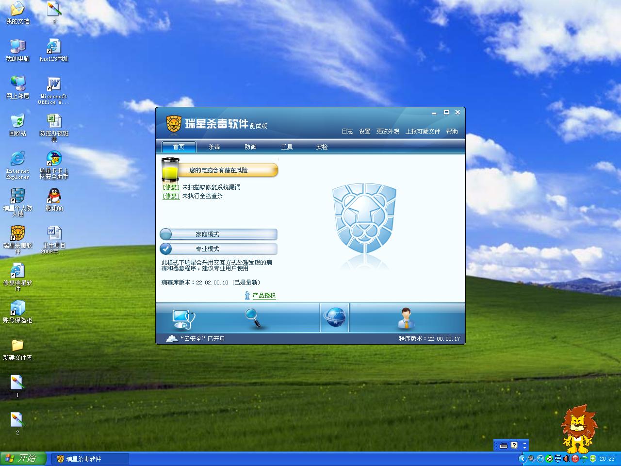Viewport: 621px width, 466px height.
Task: Open 更改外观 change appearance menu
Action: (x=388, y=132)
